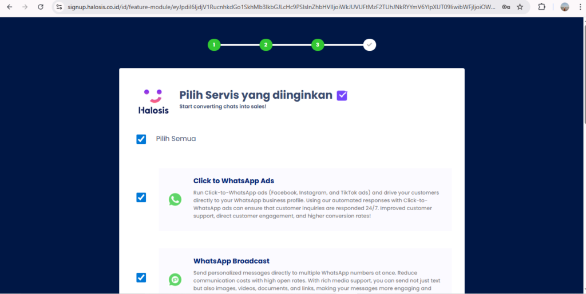Select the final checkmark step circle
Image resolution: width=586 pixels, height=294 pixels.
(x=370, y=45)
